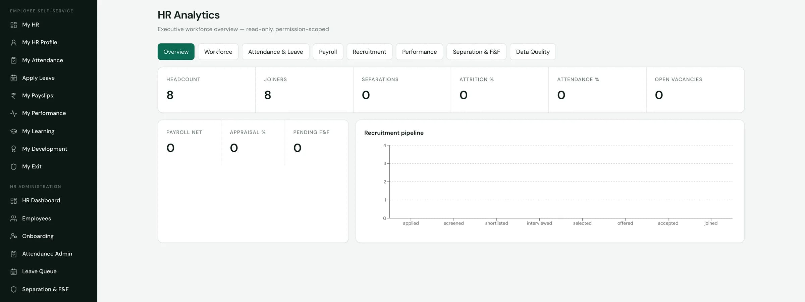Click the Attrition % metric card

coord(500,90)
